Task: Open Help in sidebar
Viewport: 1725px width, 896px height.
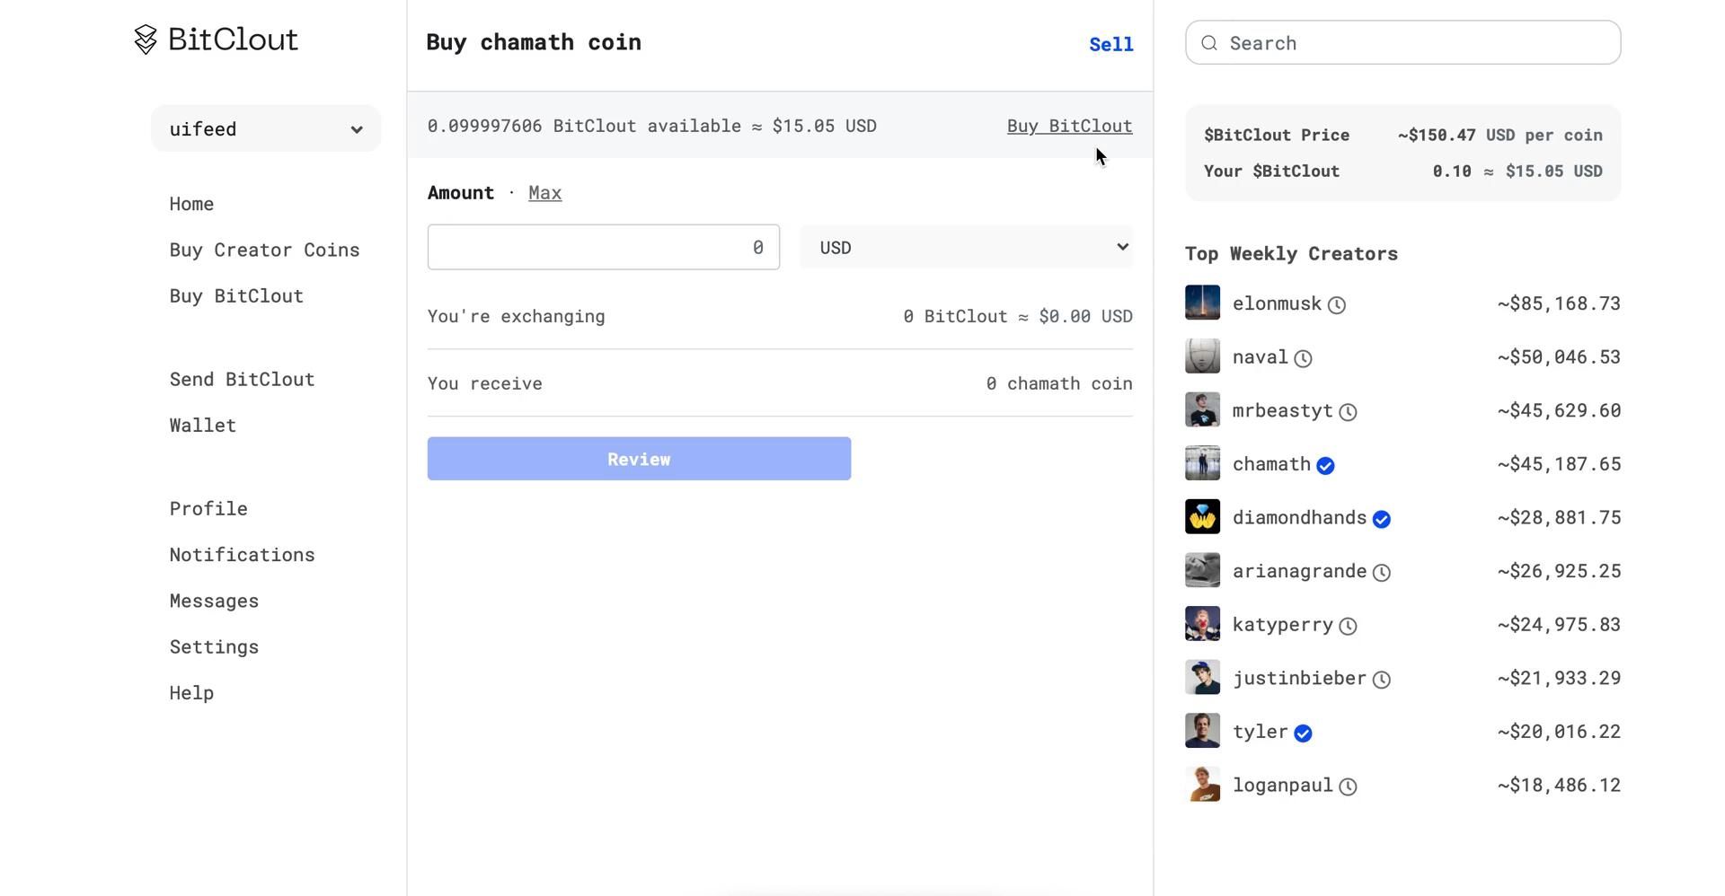Action: (x=191, y=693)
